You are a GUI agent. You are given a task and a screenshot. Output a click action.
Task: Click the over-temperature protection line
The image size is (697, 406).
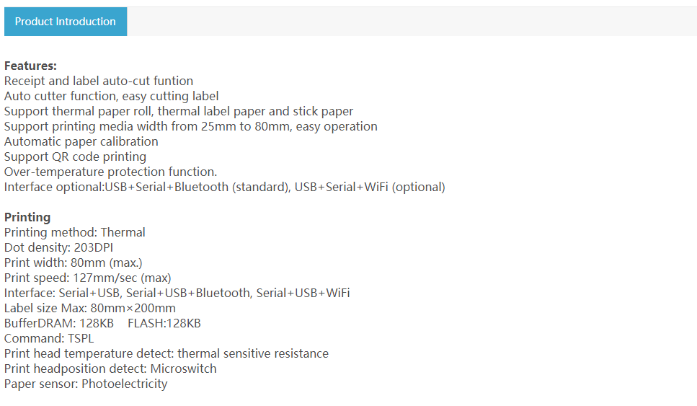pos(110,172)
